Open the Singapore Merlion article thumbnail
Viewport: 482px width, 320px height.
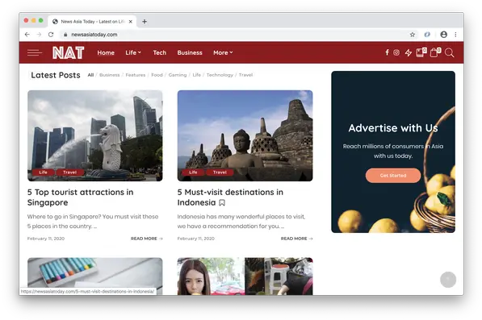click(95, 135)
